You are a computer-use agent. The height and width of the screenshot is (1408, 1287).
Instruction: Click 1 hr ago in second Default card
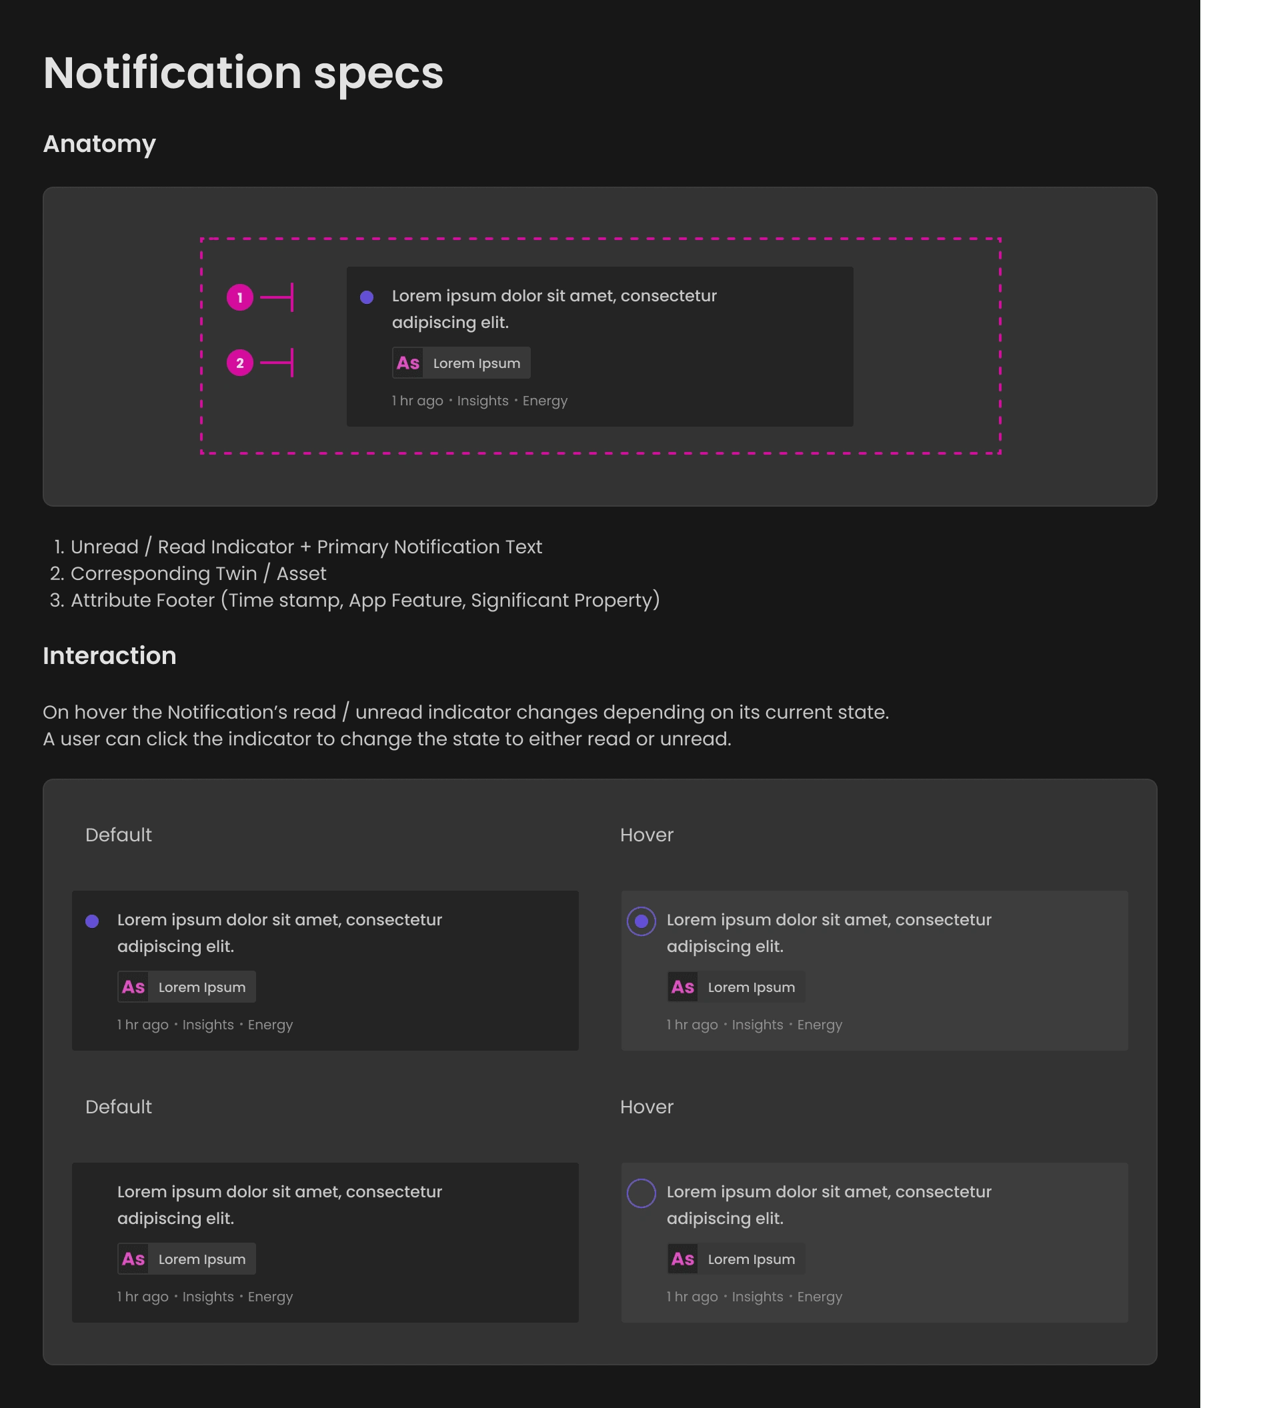pyautogui.click(x=143, y=1296)
